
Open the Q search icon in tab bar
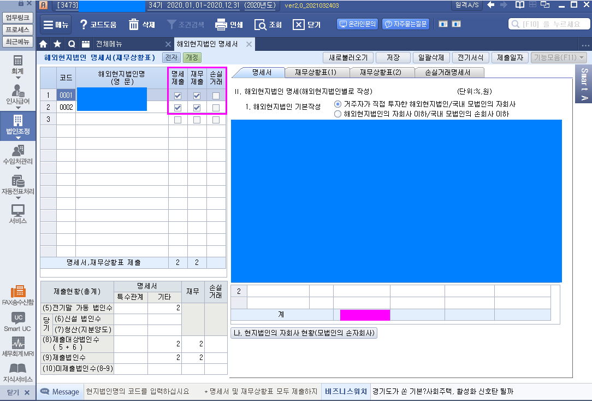[72, 44]
